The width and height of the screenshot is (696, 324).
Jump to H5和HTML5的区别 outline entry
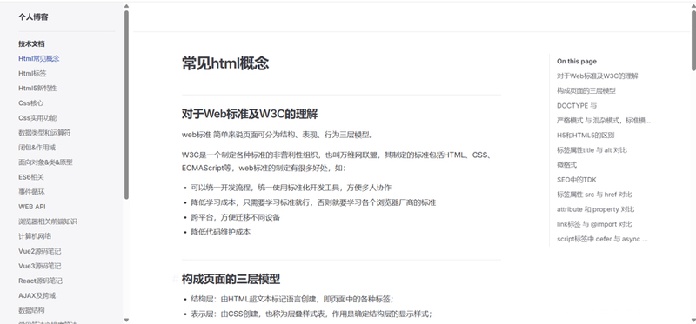coord(586,136)
